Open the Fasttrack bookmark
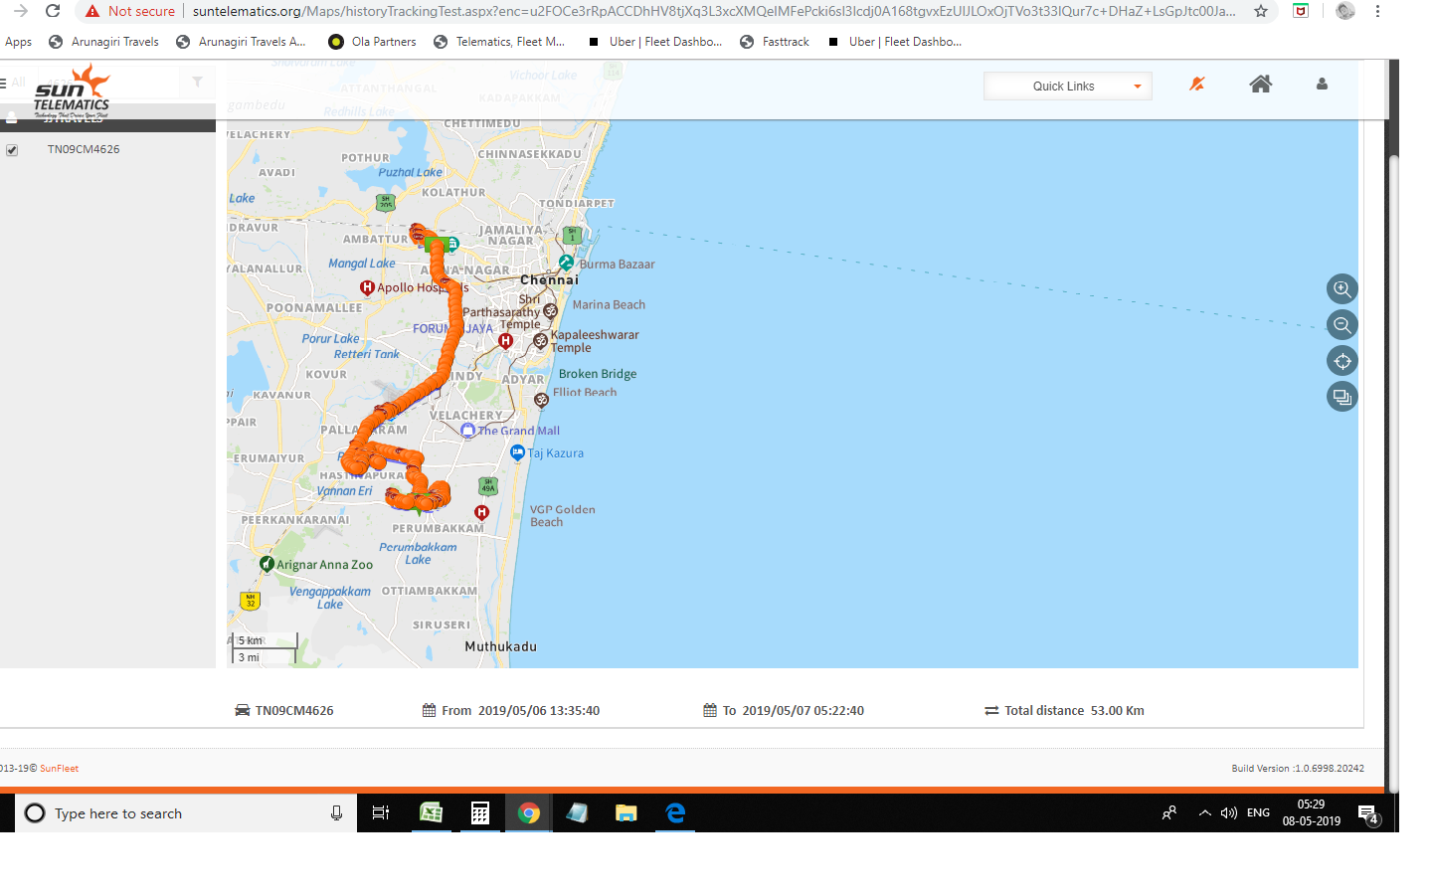The width and height of the screenshot is (1432, 895). 775,42
